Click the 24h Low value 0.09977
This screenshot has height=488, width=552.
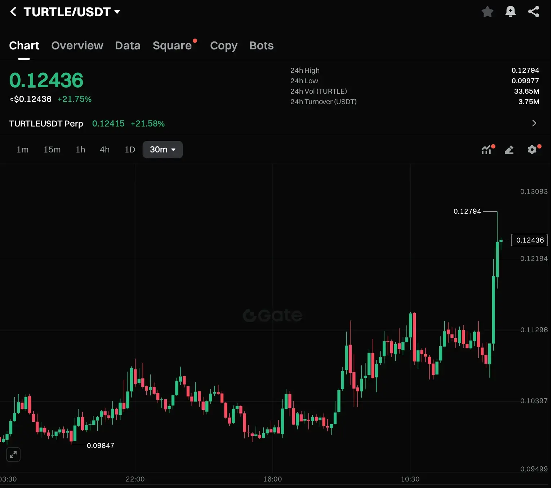pos(525,81)
